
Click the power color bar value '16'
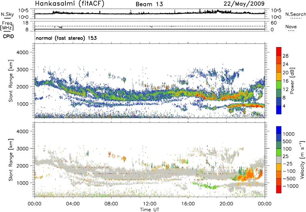coord(285,81)
